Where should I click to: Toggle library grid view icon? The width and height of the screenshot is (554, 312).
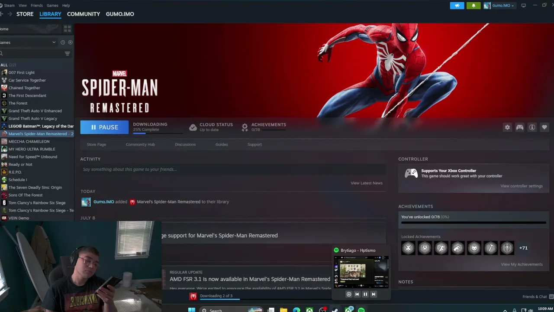click(67, 29)
